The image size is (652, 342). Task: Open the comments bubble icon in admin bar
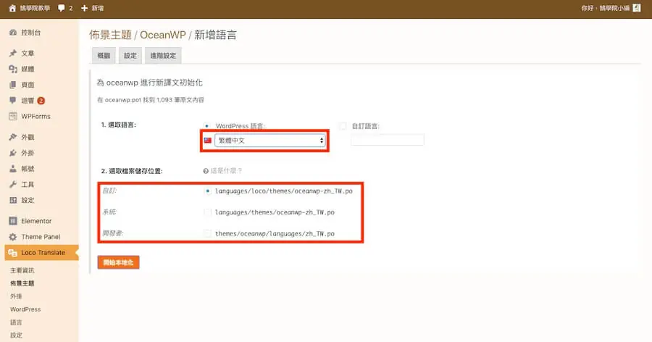click(x=62, y=8)
